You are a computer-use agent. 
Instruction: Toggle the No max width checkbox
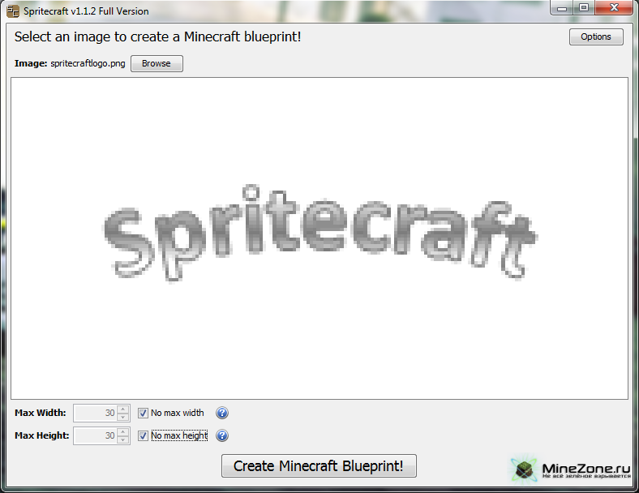coord(143,414)
